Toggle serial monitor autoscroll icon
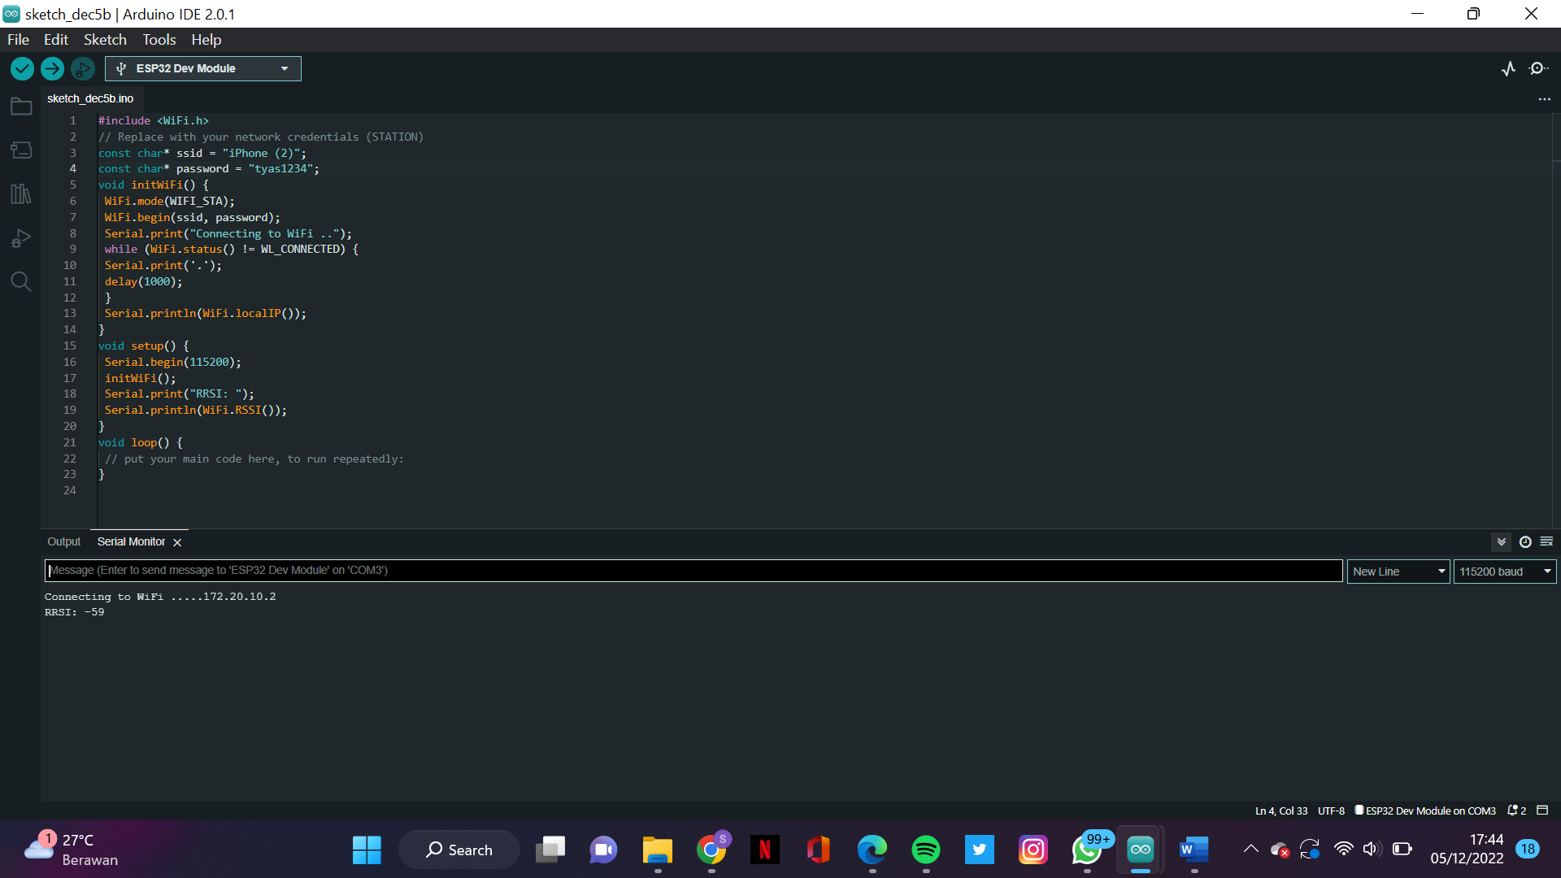The image size is (1561, 878). tap(1502, 542)
